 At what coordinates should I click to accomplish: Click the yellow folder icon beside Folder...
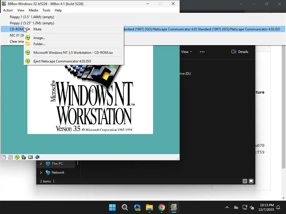coord(28,44)
